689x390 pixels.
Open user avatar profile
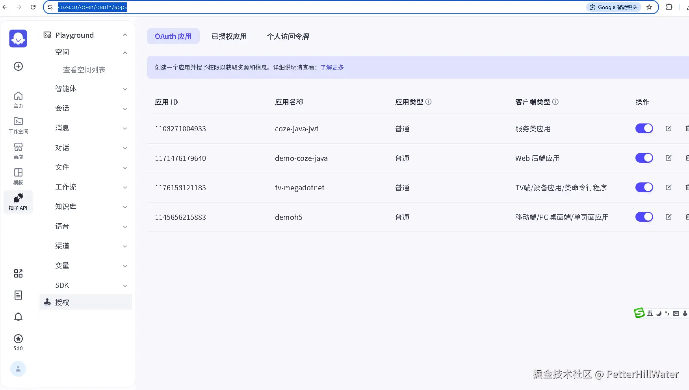[x=18, y=369]
